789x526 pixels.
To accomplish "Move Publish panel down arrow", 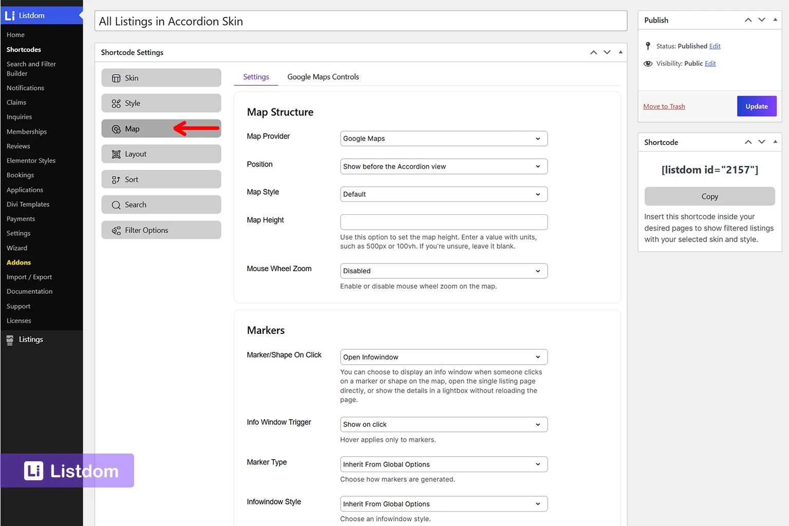I will point(761,20).
